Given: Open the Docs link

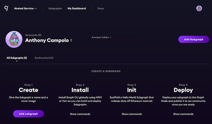Looking at the screenshot, I should 100,8.
